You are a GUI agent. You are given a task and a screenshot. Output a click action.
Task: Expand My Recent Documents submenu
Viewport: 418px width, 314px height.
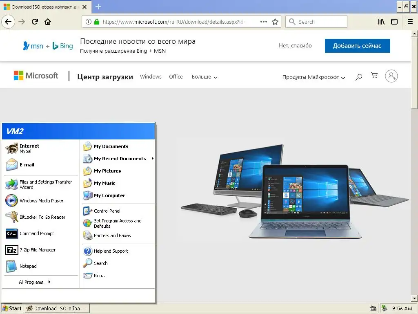pyautogui.click(x=118, y=159)
